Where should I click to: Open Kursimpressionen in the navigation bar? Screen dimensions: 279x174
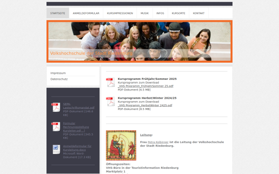[x=120, y=13]
